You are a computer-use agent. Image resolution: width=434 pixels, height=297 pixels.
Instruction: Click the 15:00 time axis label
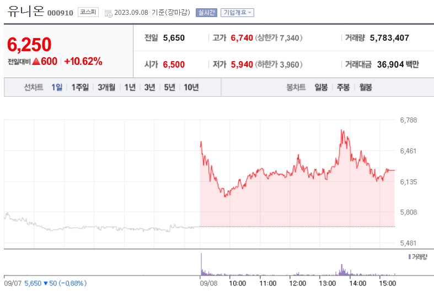pyautogui.click(x=388, y=283)
